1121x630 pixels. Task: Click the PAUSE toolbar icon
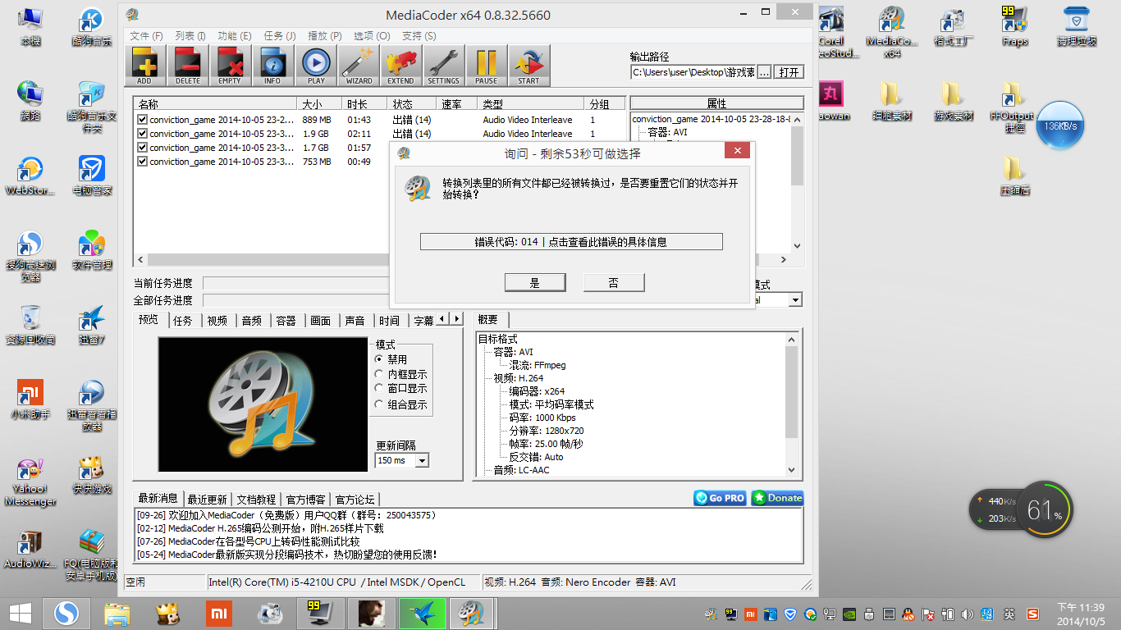click(x=487, y=66)
